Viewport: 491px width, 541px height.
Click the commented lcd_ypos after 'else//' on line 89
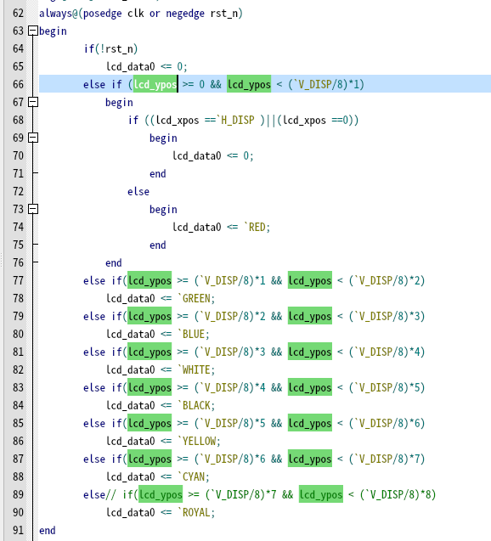coord(161,495)
